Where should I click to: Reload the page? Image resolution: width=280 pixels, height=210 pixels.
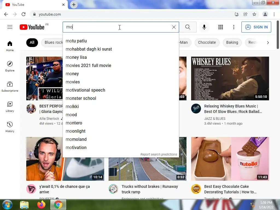(24, 14)
